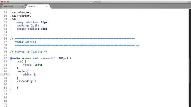This screenshot has width=191, height=107.
Task: Click the red window close button
Action: pyautogui.click(x=2, y=2)
